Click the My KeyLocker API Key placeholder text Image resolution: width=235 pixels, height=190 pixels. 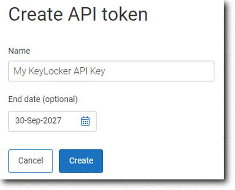tap(59, 71)
